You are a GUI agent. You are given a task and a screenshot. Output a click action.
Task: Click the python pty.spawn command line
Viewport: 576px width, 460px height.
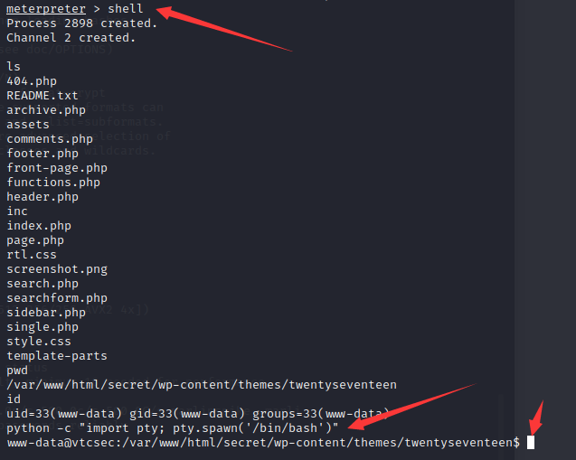[173, 428]
